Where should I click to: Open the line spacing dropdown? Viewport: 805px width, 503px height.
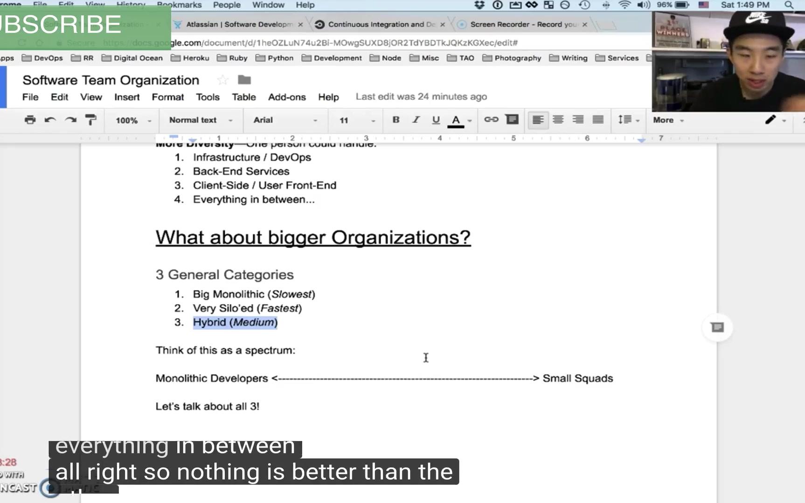[x=628, y=120]
